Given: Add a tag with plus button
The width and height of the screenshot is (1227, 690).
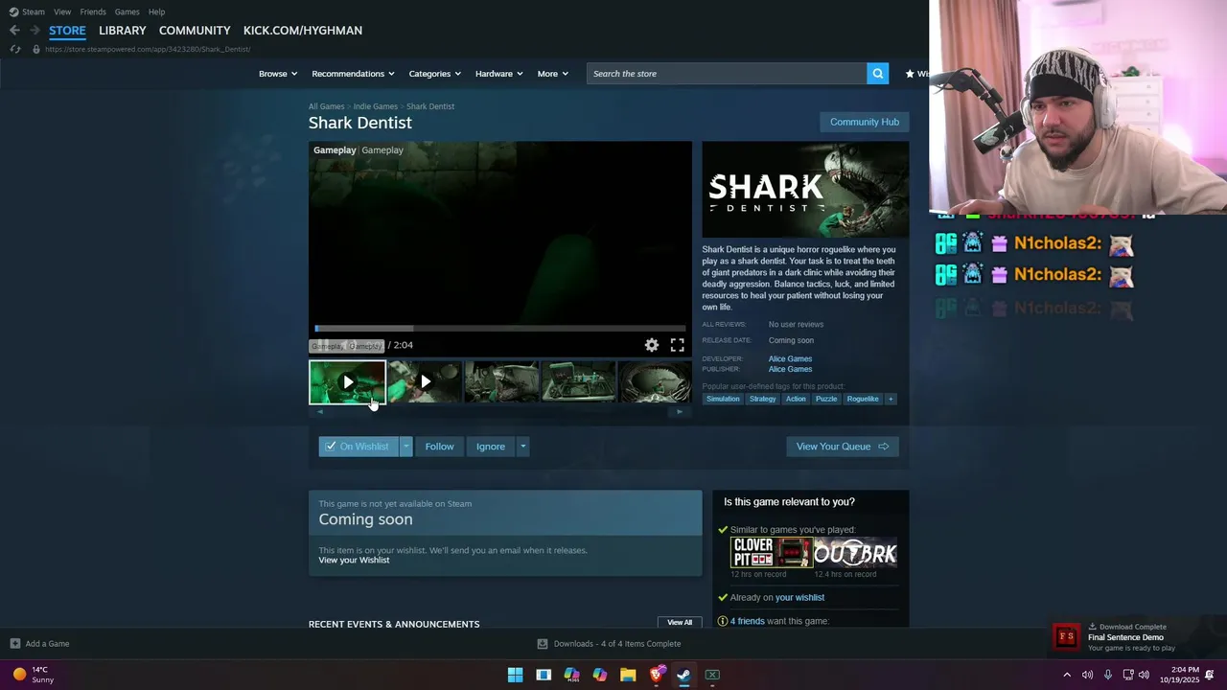Looking at the screenshot, I should coord(891,399).
